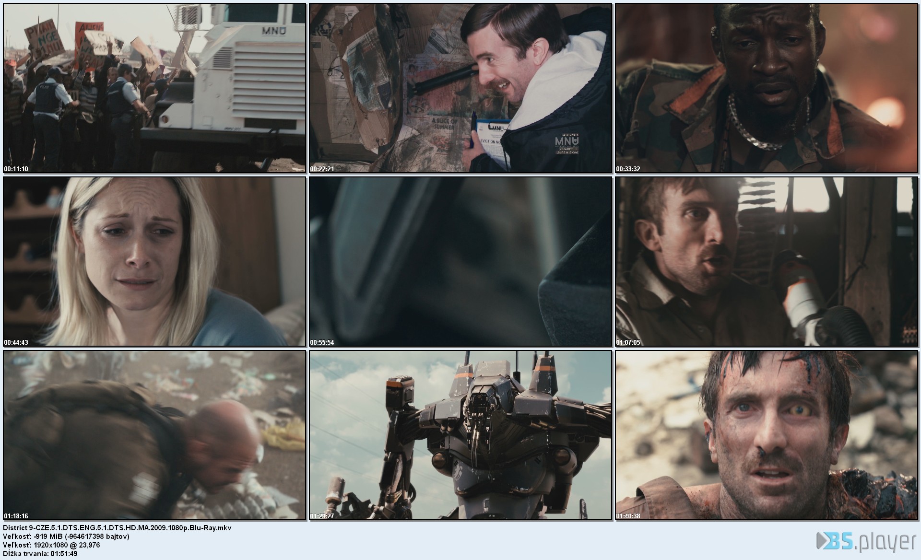921x560 pixels.
Task: Click the 00:22:21 timestamp label
Action: tap(322, 169)
